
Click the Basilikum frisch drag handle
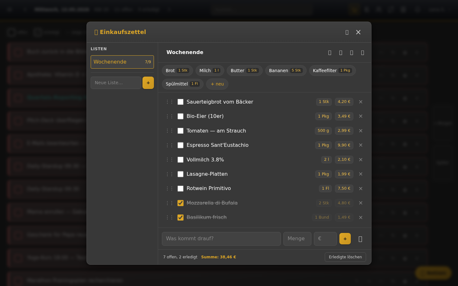pos(170,218)
